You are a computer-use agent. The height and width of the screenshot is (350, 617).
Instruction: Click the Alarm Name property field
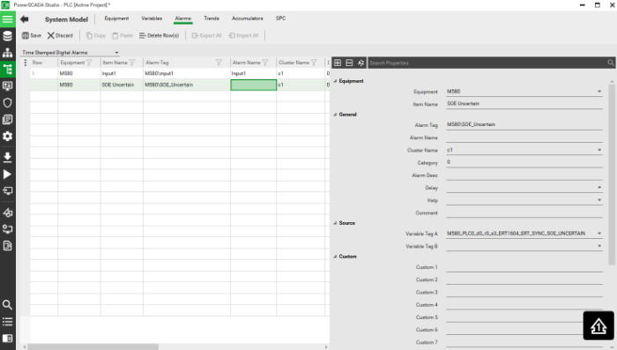coord(524,138)
